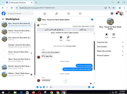Open File Explorer from taskbar
Viewport: 127px width, 94px height.
[x=15, y=92]
